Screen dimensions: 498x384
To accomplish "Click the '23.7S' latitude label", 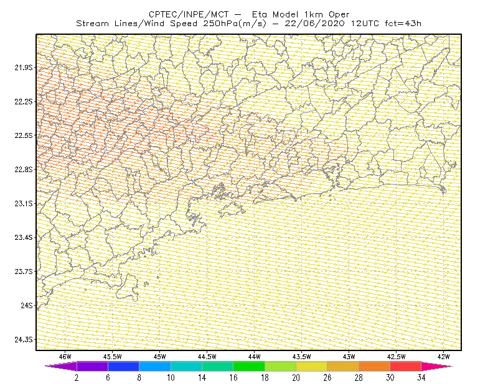I will [x=24, y=272].
